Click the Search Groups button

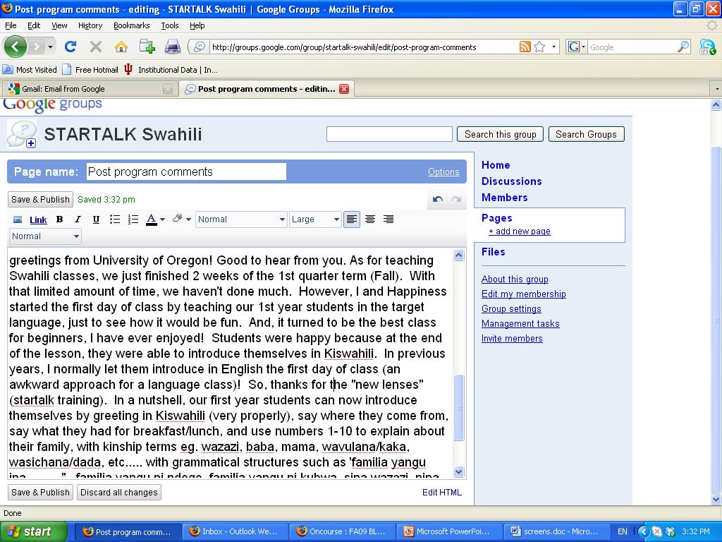(x=586, y=134)
